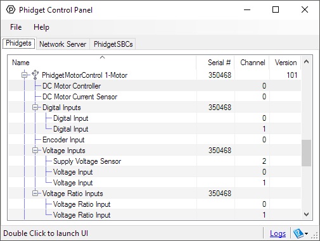Open the File menu

coord(16,27)
